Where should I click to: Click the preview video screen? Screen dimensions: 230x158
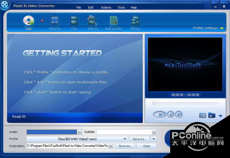(185, 64)
